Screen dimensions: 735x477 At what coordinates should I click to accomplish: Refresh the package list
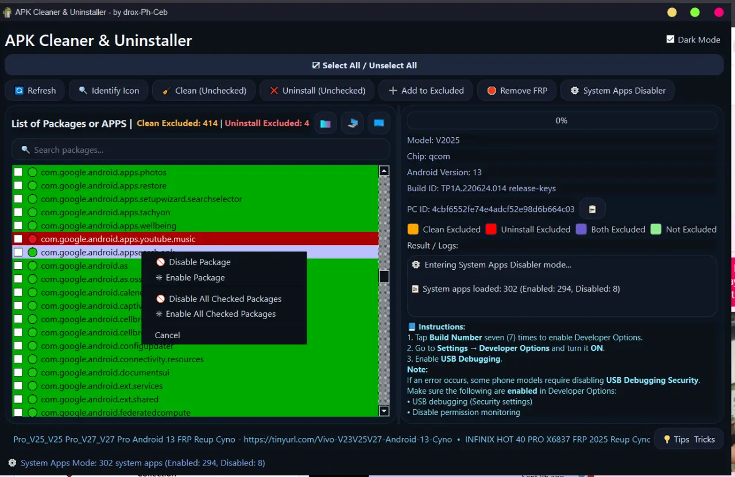pyautogui.click(x=35, y=91)
